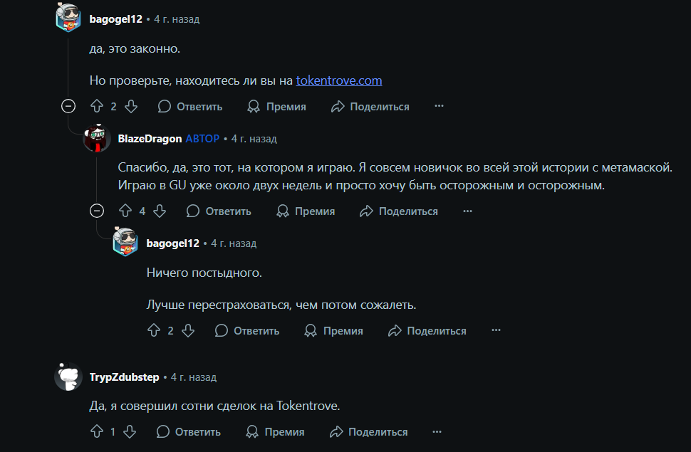Collapse the bagogel12 top-level comment thread
The height and width of the screenshot is (452, 691).
tap(68, 107)
